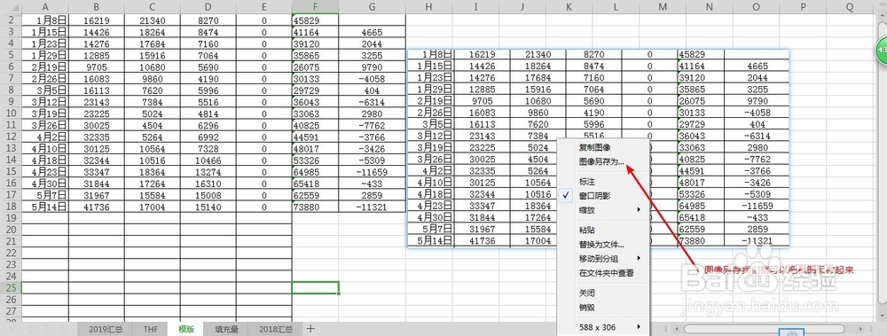This screenshot has width=887, height=336.
Task: Select column C header
Action: pos(153,6)
